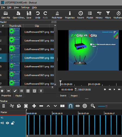This screenshot has height=137, width=122.
Task: Select clip Listoffreeware05911.png
Action: [37, 66]
